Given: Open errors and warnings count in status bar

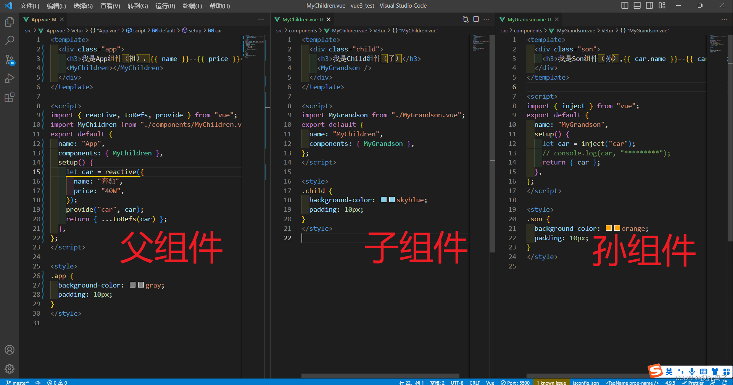Looking at the screenshot, I should coord(57,382).
